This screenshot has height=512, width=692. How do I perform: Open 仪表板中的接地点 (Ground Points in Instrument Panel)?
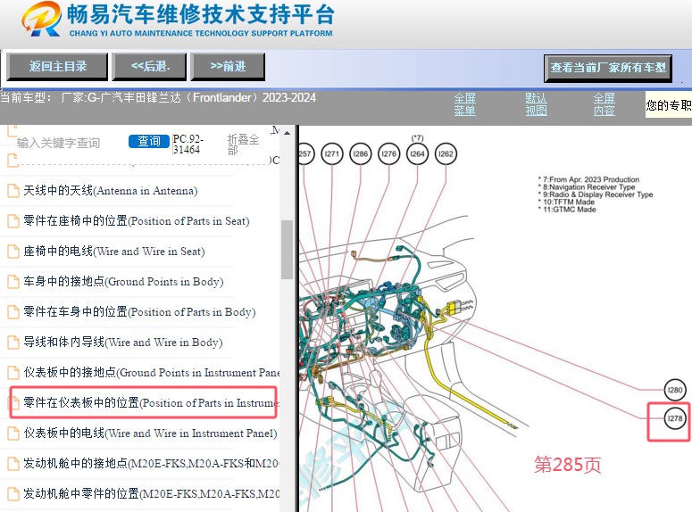(x=152, y=373)
